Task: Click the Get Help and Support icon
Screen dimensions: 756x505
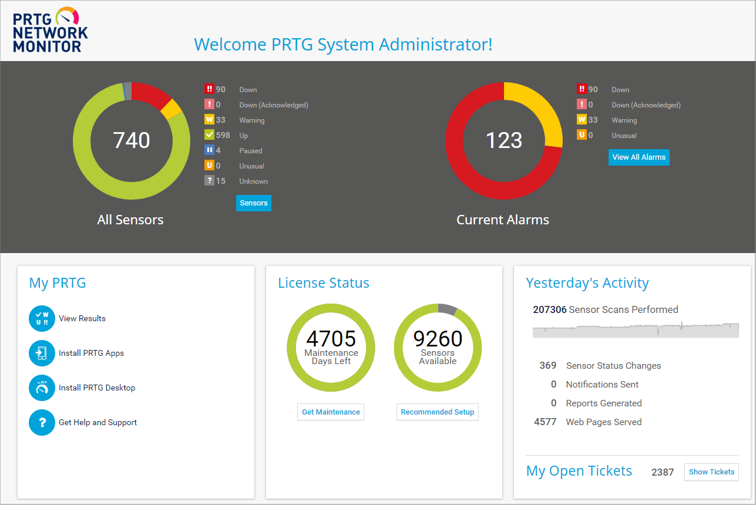Action: pyautogui.click(x=42, y=422)
